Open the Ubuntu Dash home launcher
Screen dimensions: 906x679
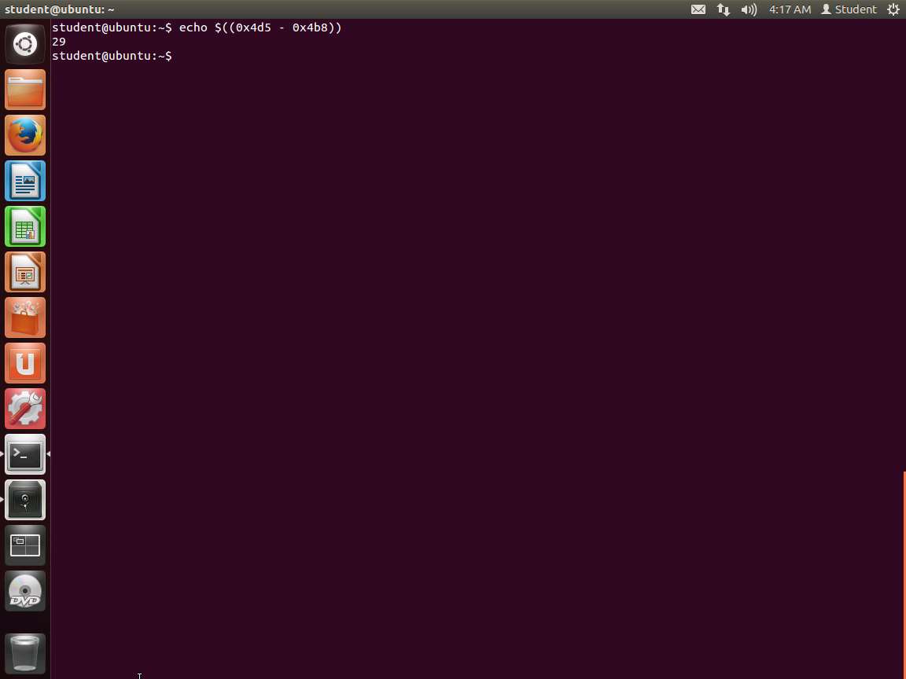25,44
